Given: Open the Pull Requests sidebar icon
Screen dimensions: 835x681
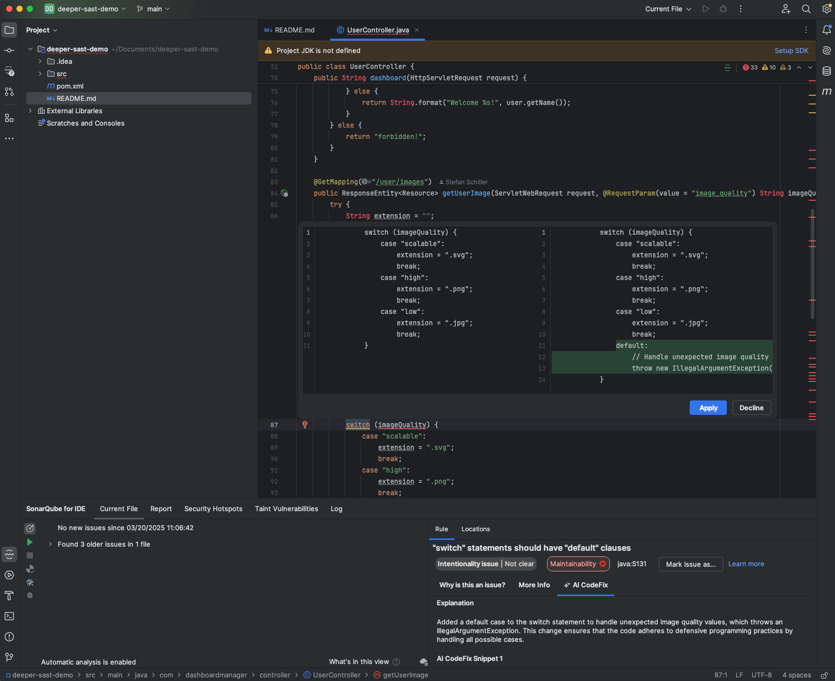Looking at the screenshot, I should click(9, 91).
